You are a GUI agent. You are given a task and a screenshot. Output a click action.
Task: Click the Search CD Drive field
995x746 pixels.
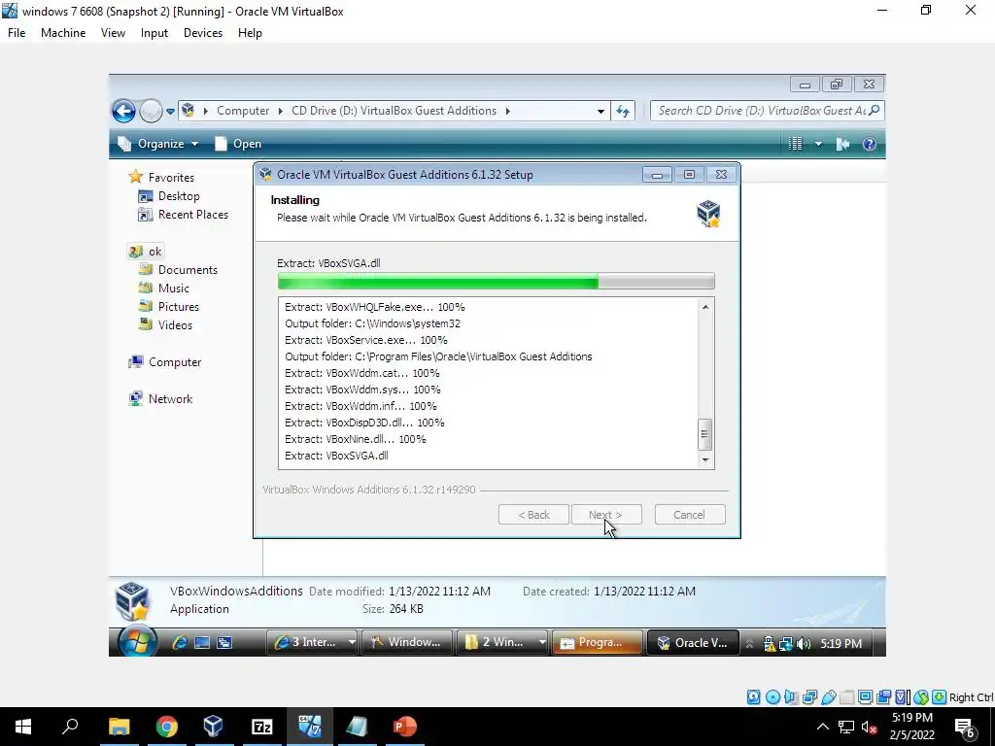click(x=767, y=111)
